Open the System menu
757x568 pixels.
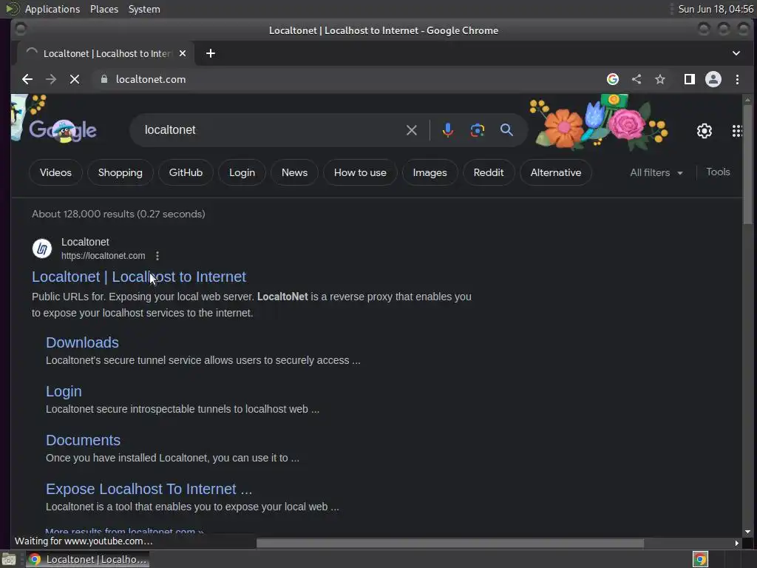coord(144,9)
